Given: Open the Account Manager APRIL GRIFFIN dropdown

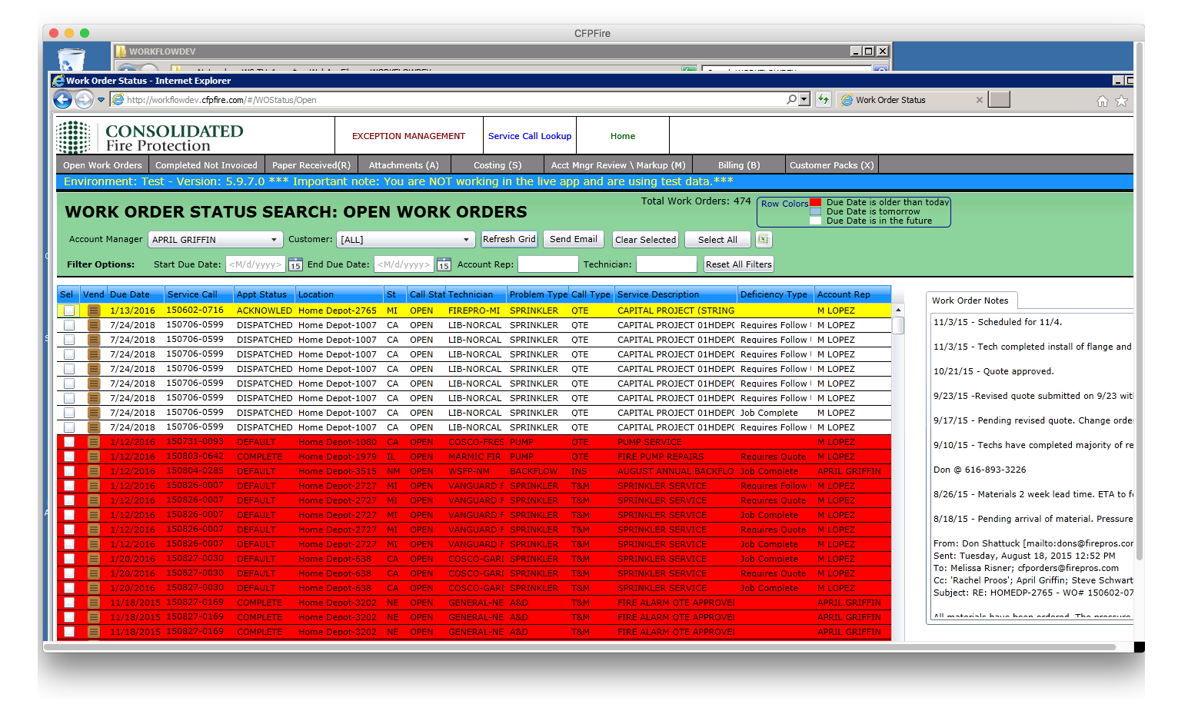Looking at the screenshot, I should click(x=215, y=240).
